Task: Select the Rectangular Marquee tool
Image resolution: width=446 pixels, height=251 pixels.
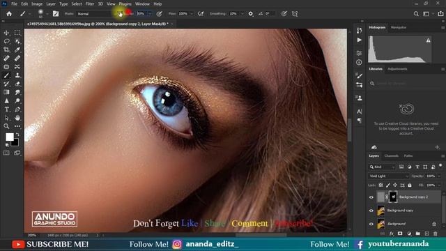Action: pos(17,33)
